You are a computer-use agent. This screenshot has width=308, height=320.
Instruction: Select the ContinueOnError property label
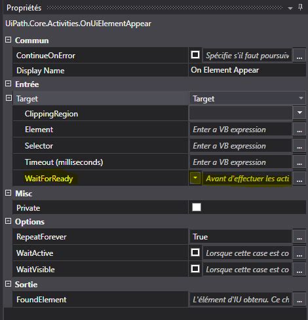pos(46,56)
